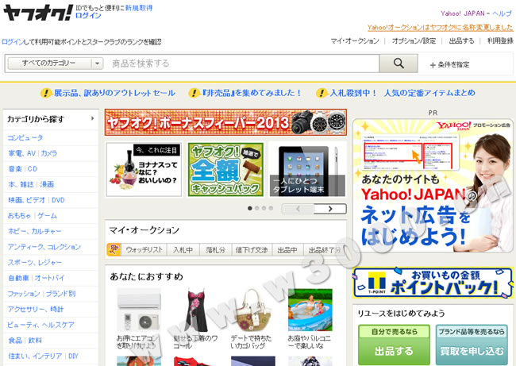Select CD category link

[x=33, y=169]
